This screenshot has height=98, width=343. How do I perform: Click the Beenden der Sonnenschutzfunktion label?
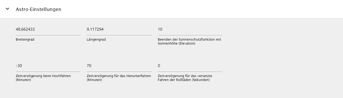189,39
